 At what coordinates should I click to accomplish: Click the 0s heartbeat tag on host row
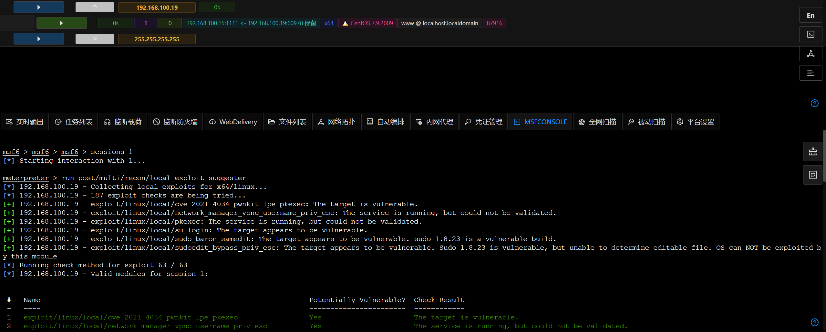[217, 7]
